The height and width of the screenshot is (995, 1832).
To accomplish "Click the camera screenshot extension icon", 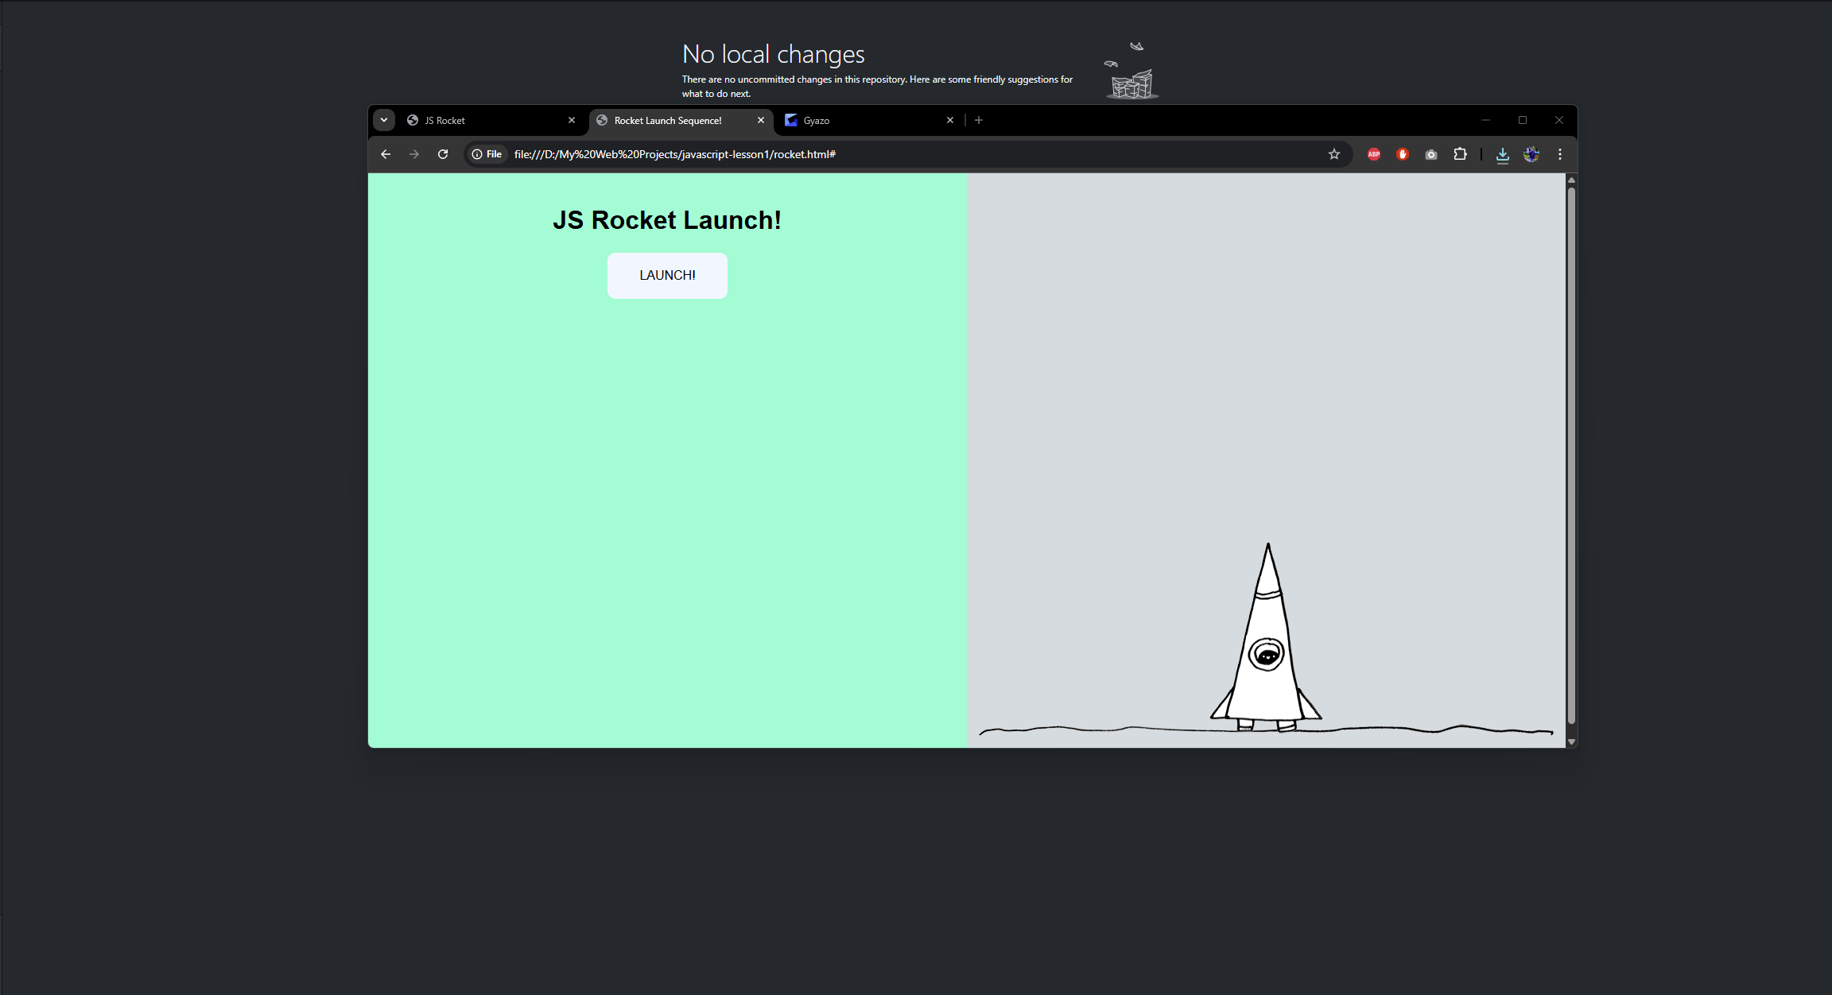I will [1431, 154].
